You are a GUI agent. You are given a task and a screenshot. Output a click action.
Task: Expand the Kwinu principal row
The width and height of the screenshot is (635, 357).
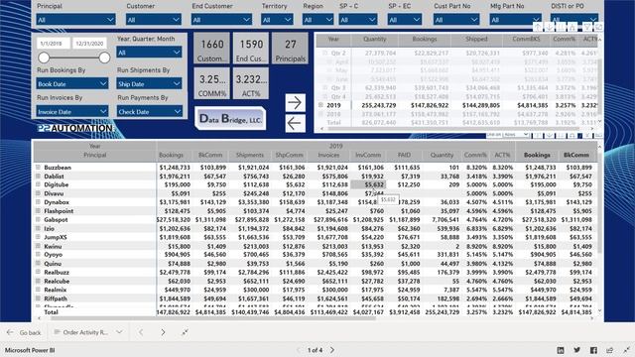click(38, 246)
